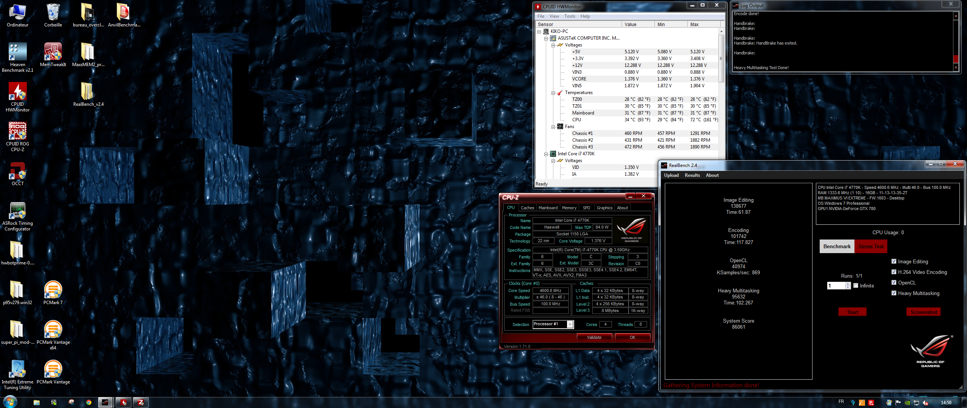This screenshot has height=408, width=967.
Task: Collapse the Fans node in HWMonitor
Action: [x=553, y=127]
